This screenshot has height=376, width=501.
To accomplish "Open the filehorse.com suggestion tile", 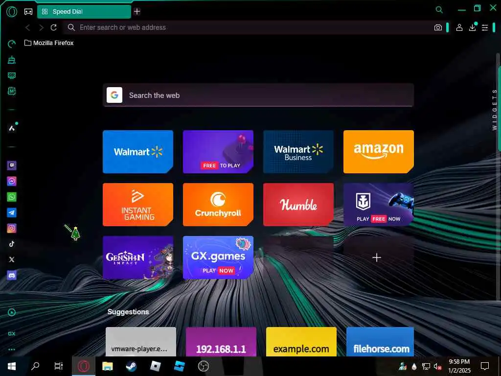I will point(380,341).
